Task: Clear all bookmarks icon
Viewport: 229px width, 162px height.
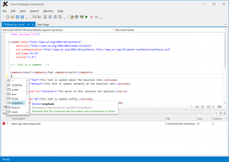Action: (x=60, y=17)
